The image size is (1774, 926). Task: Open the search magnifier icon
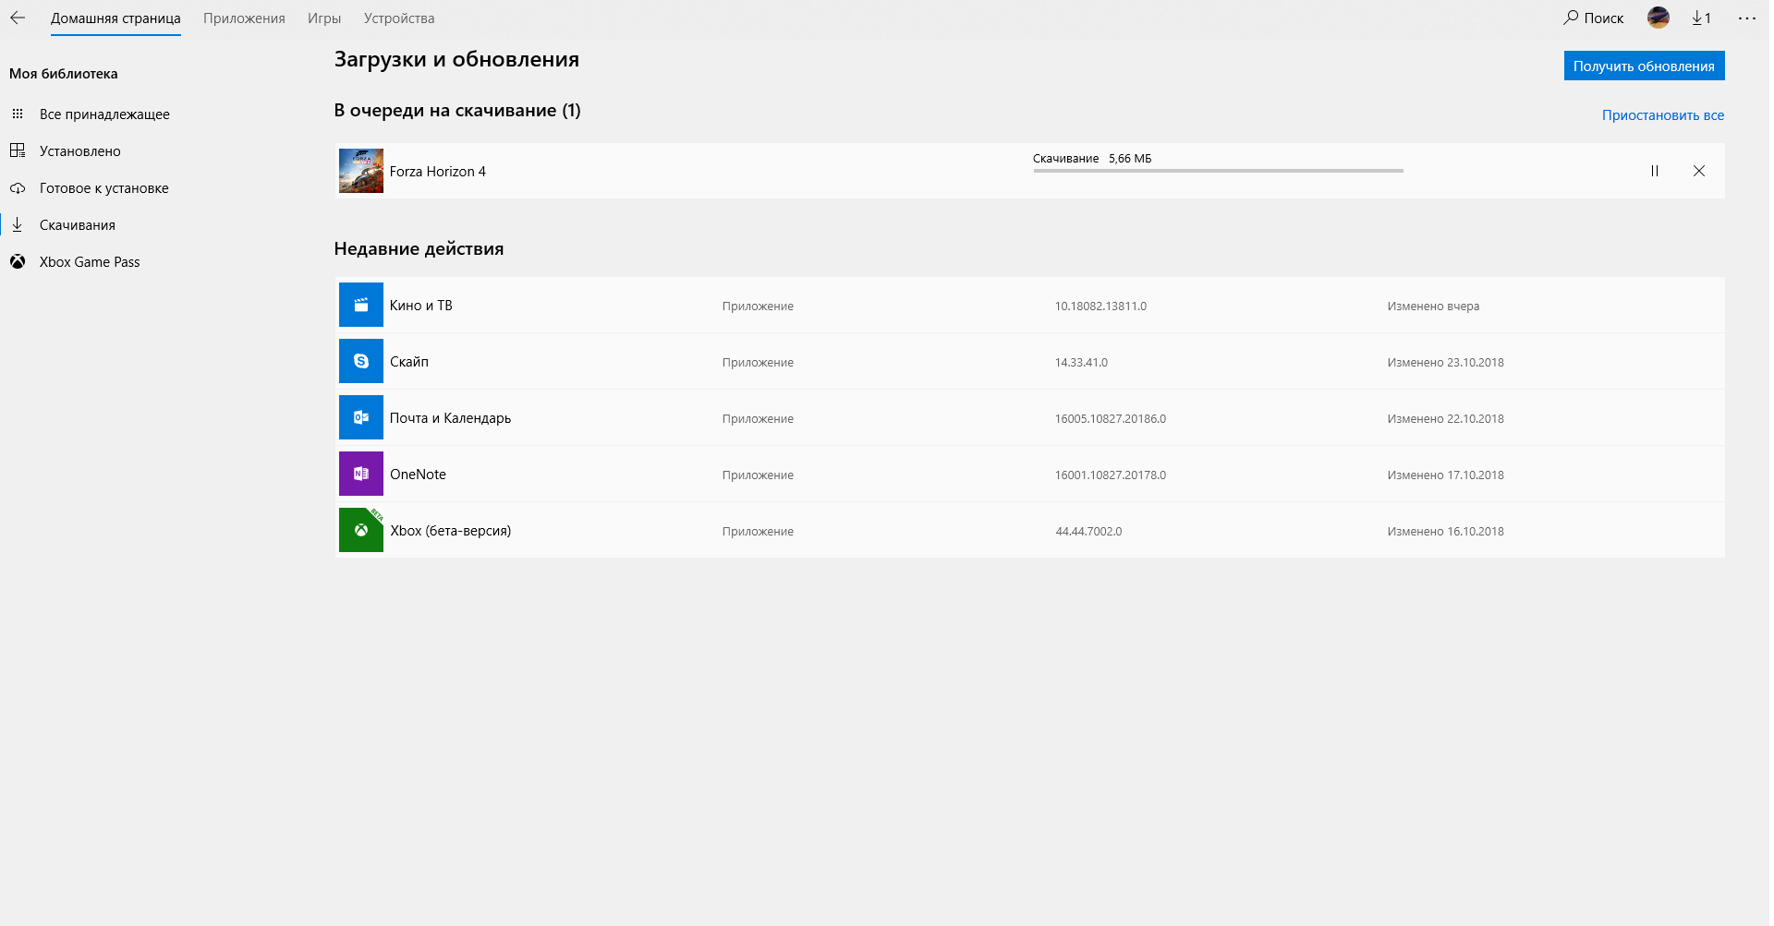click(x=1571, y=18)
